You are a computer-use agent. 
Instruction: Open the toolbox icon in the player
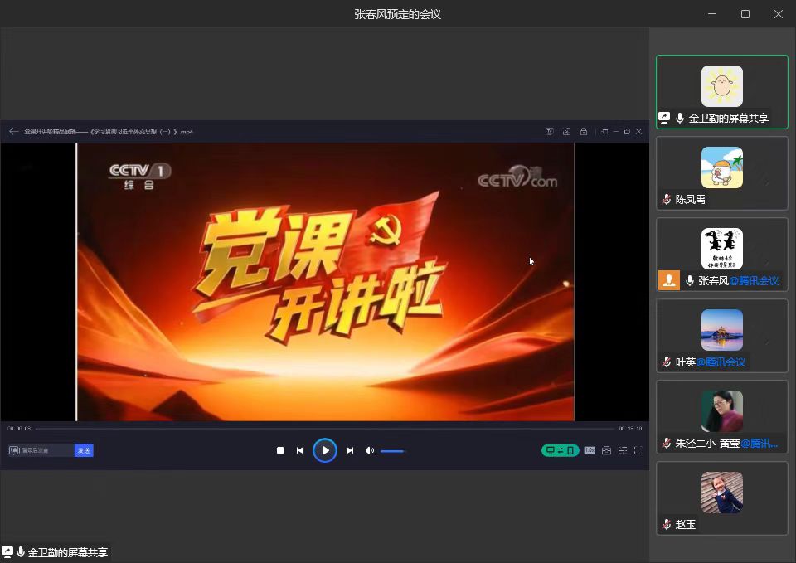(606, 450)
